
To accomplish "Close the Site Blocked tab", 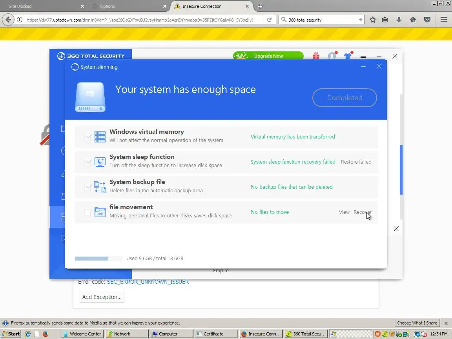I will [82, 6].
